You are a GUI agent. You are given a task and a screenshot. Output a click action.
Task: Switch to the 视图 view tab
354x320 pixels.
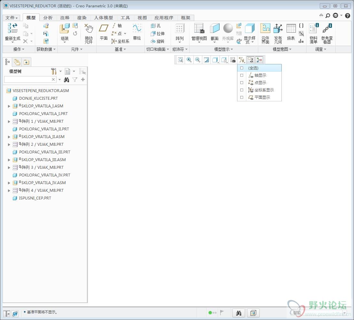tap(142, 18)
